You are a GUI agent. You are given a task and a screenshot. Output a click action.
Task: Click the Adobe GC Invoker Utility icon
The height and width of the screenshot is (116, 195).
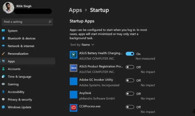(x=73, y=81)
